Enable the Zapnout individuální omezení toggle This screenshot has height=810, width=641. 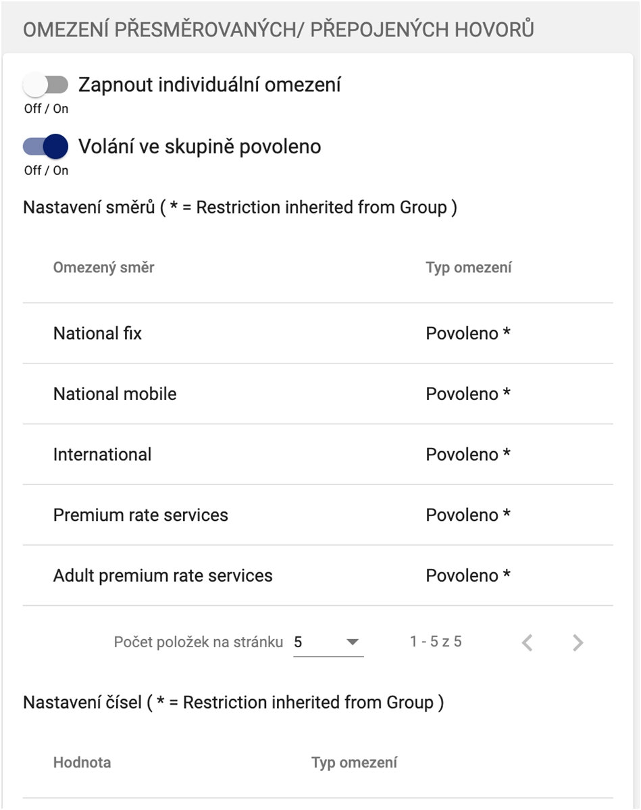click(46, 85)
